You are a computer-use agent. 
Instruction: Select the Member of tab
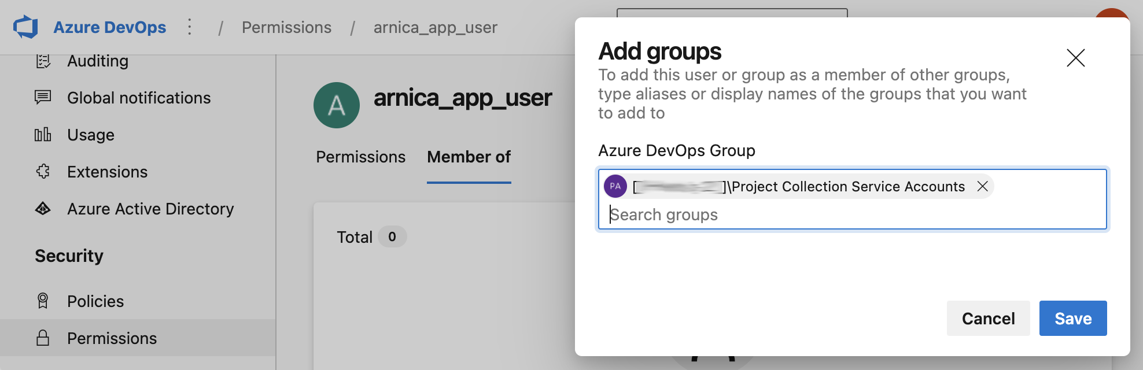point(469,157)
